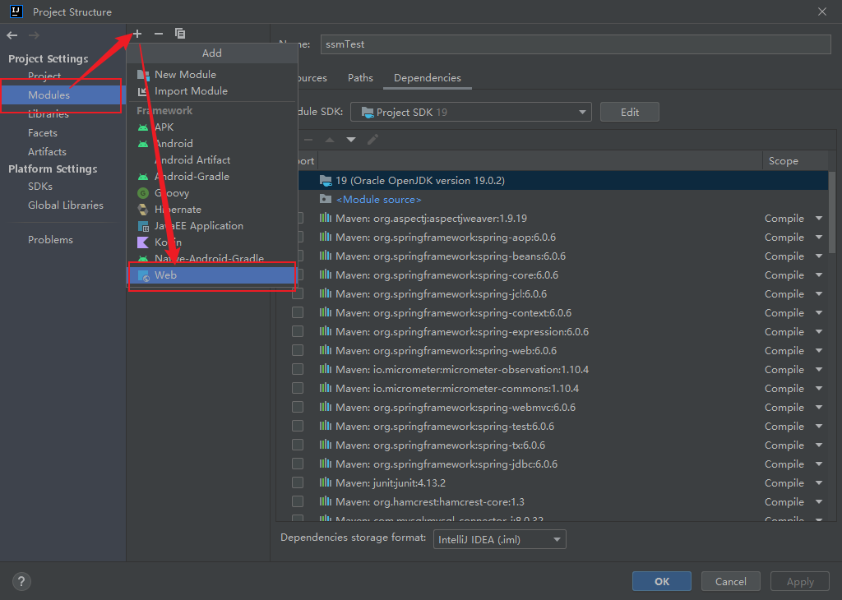The image size is (842, 600).
Task: Click the aspectjweaver library icon
Action: coord(326,218)
